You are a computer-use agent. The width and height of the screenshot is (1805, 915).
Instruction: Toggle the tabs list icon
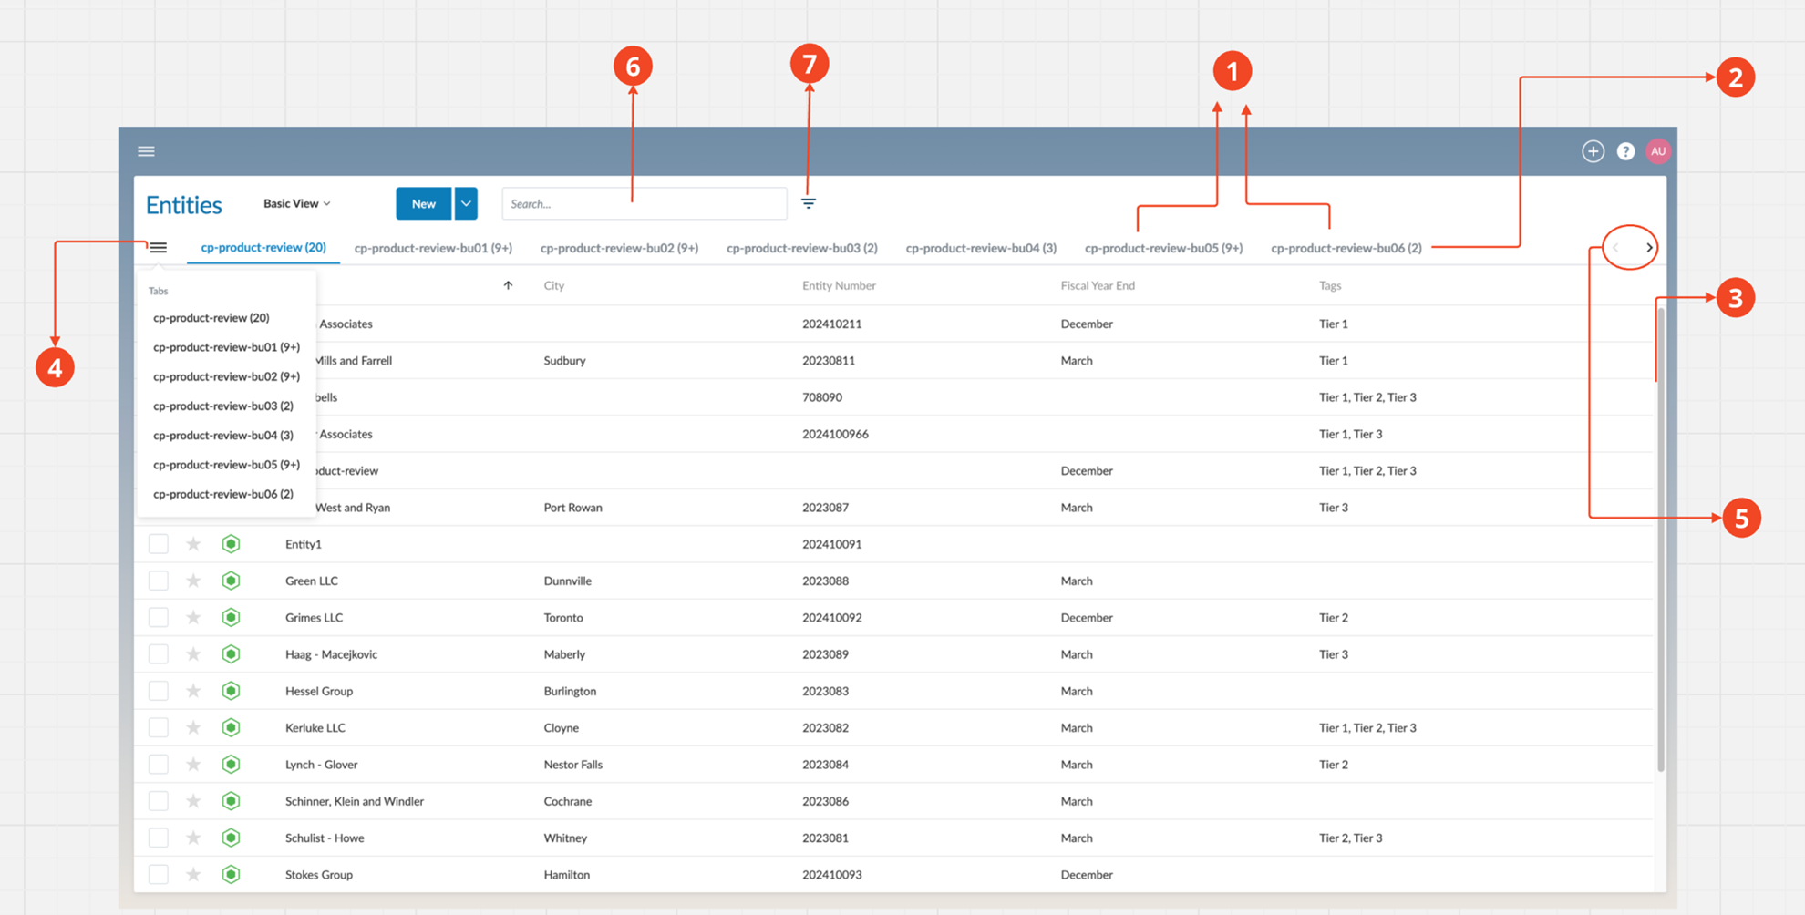[x=159, y=248]
